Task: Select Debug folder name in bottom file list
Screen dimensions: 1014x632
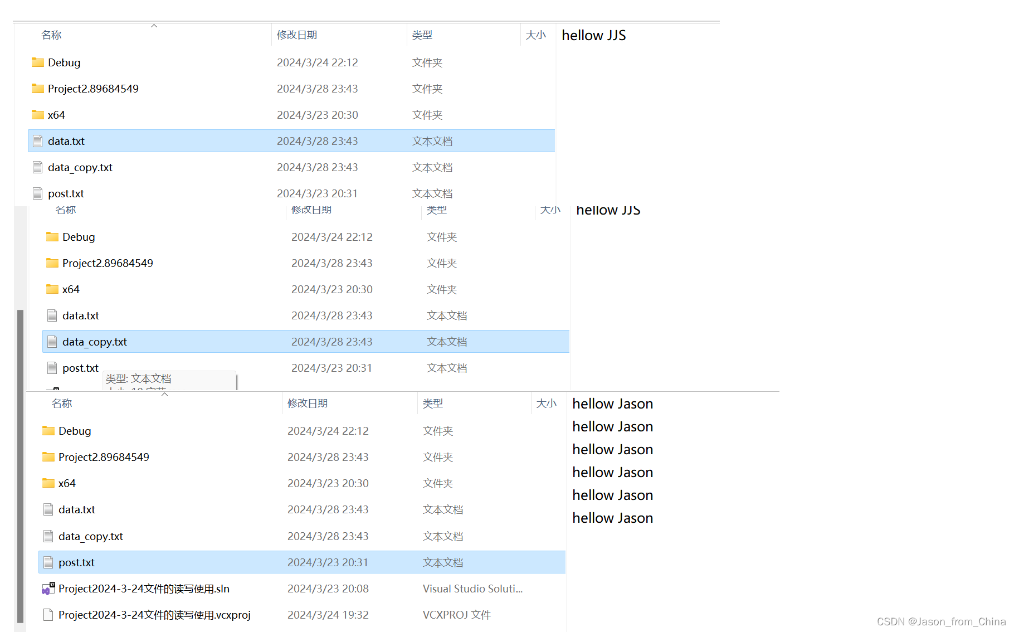Action: [x=75, y=431]
